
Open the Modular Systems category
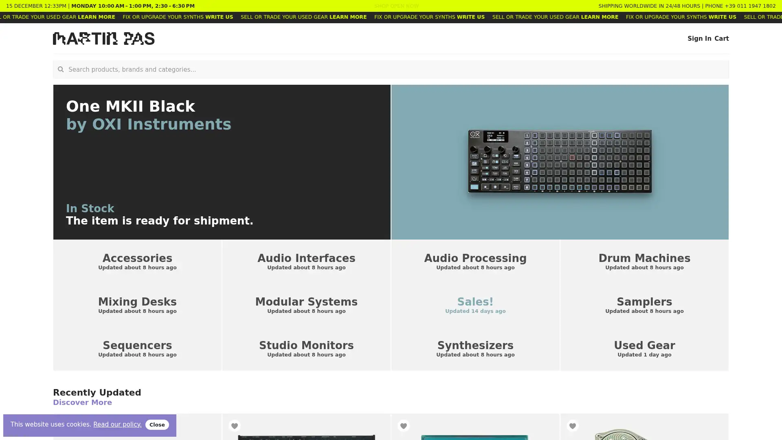click(x=306, y=301)
